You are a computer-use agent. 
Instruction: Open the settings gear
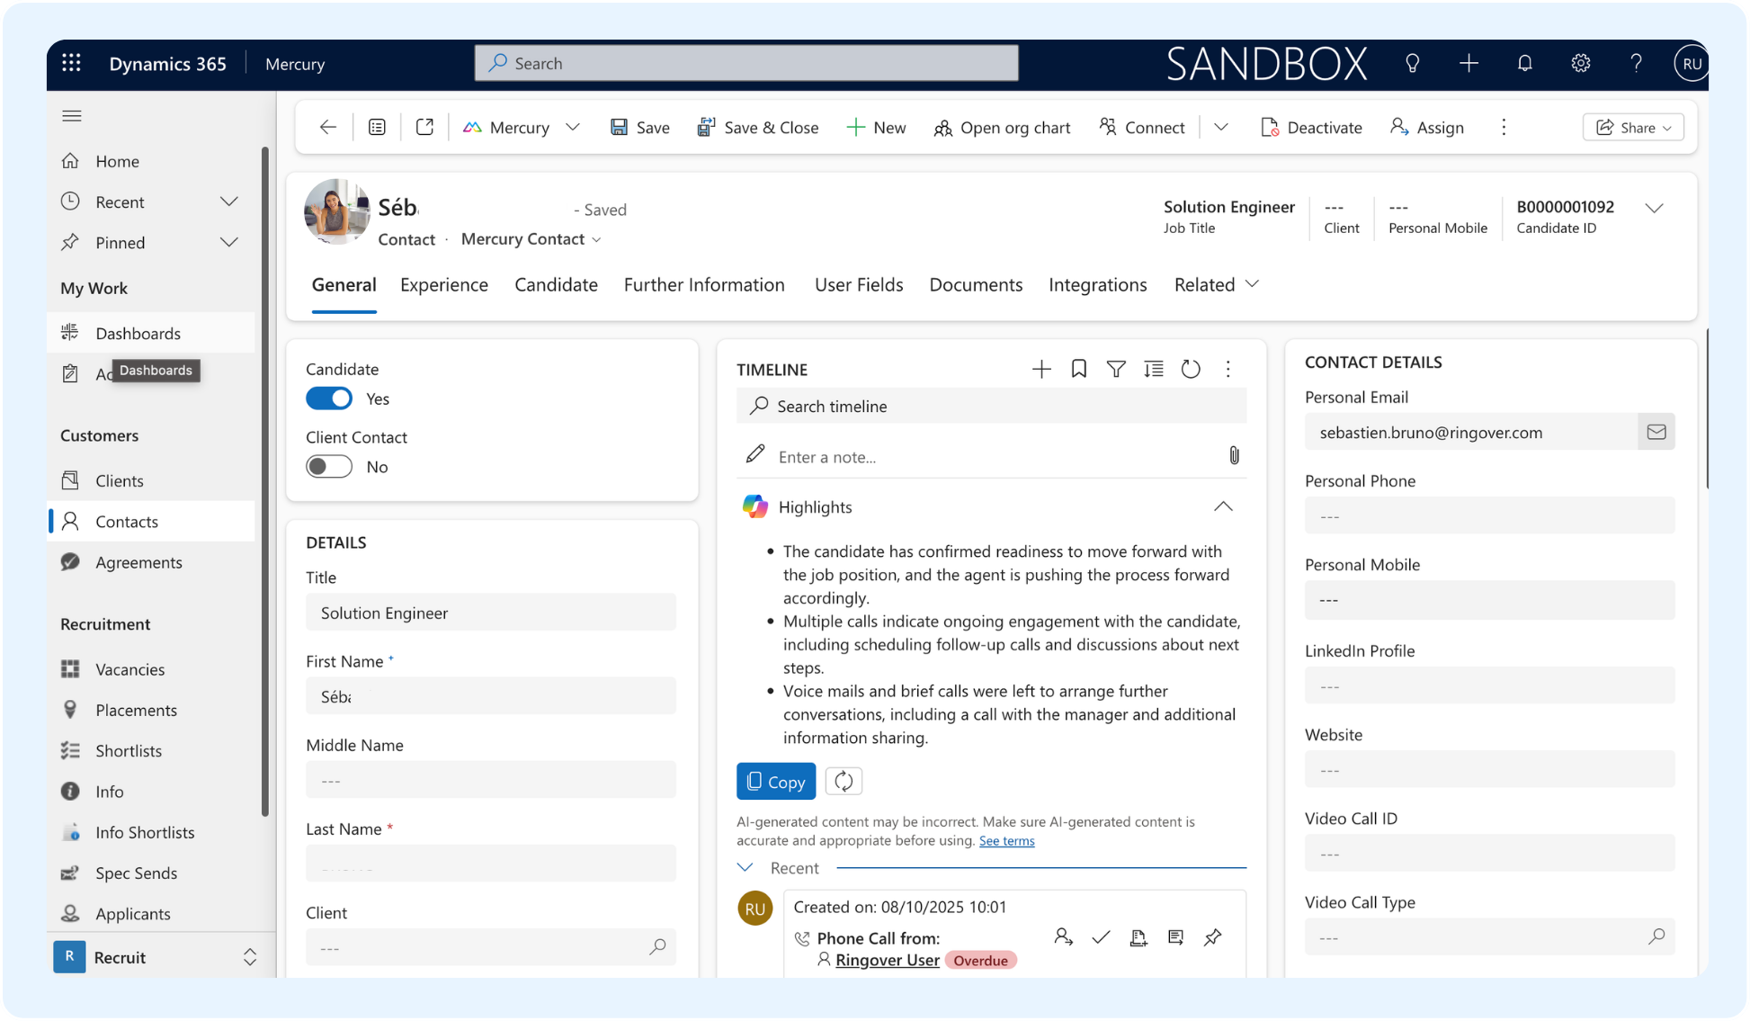point(1581,63)
